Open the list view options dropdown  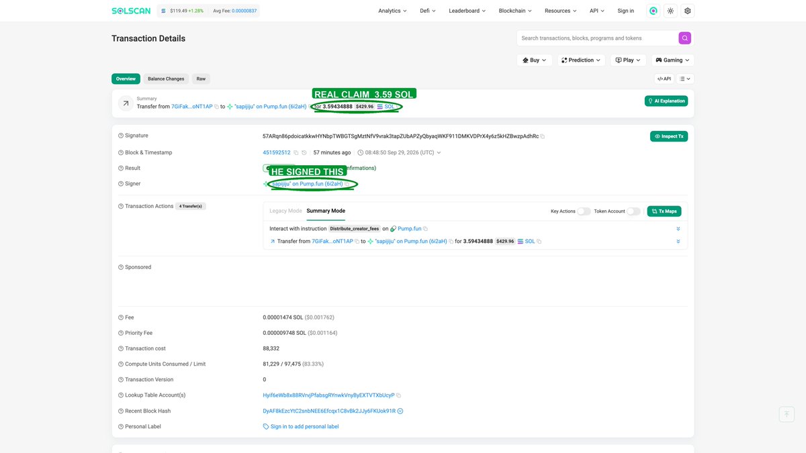click(x=685, y=79)
